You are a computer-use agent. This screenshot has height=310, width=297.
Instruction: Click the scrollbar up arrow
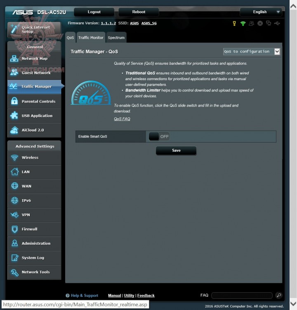(x=293, y=6)
